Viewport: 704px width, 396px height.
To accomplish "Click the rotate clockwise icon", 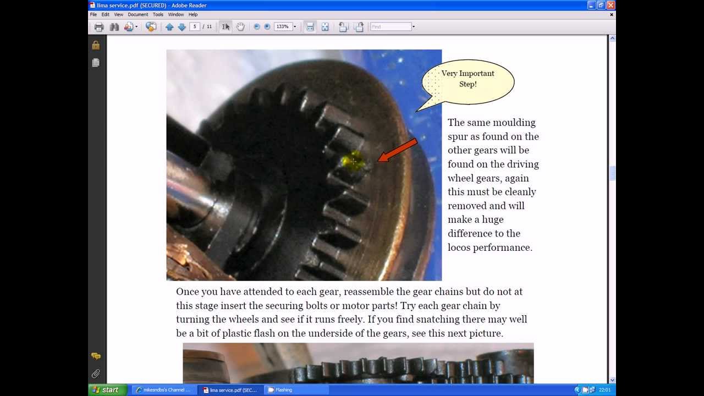I will [359, 27].
